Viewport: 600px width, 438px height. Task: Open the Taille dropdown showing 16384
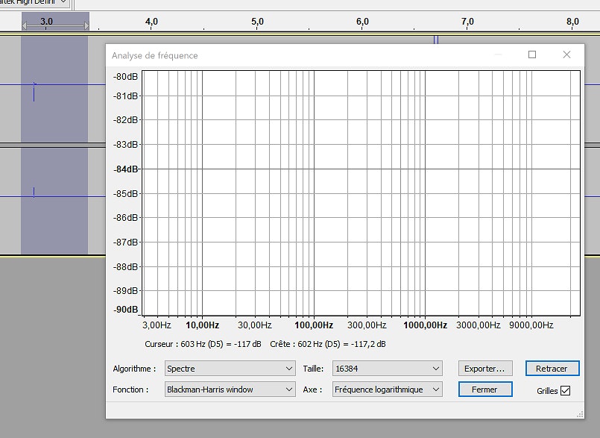[388, 369]
